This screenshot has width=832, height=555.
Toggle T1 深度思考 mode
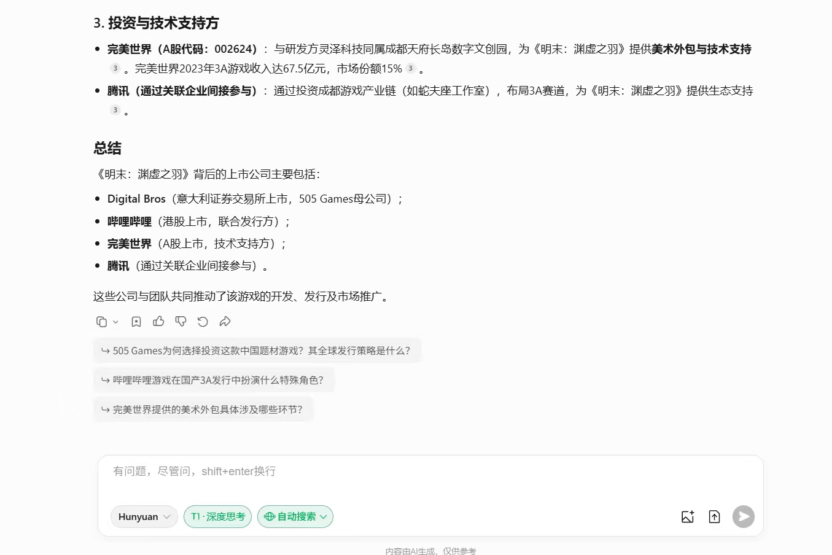point(217,517)
